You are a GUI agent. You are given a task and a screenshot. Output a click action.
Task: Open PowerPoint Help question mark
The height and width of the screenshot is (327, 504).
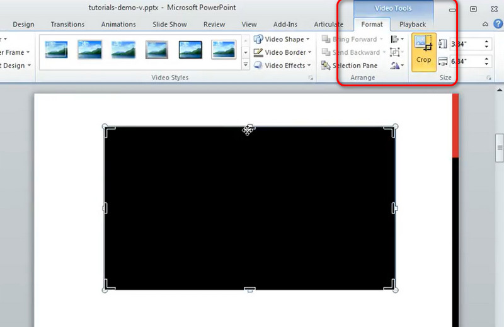point(498,24)
